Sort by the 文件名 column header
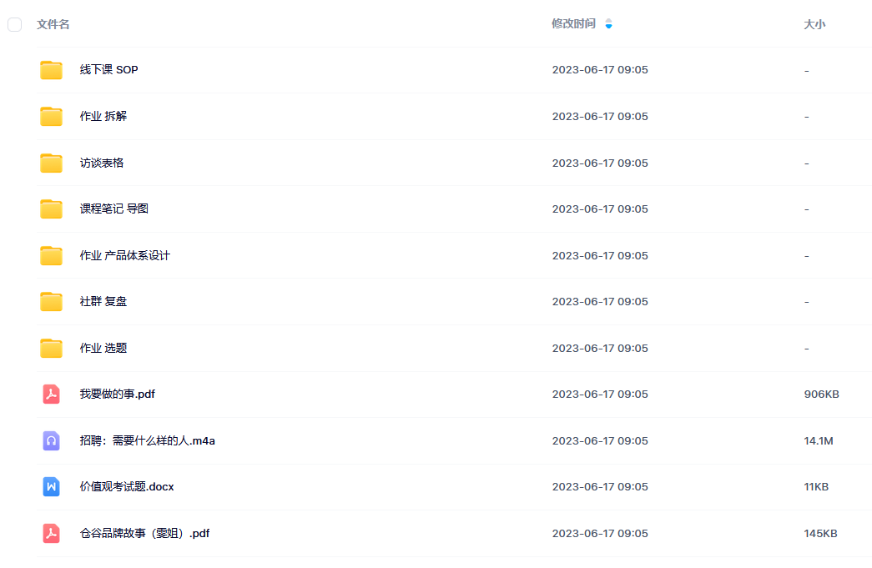Viewport: 872px width, 568px height. pos(53,24)
